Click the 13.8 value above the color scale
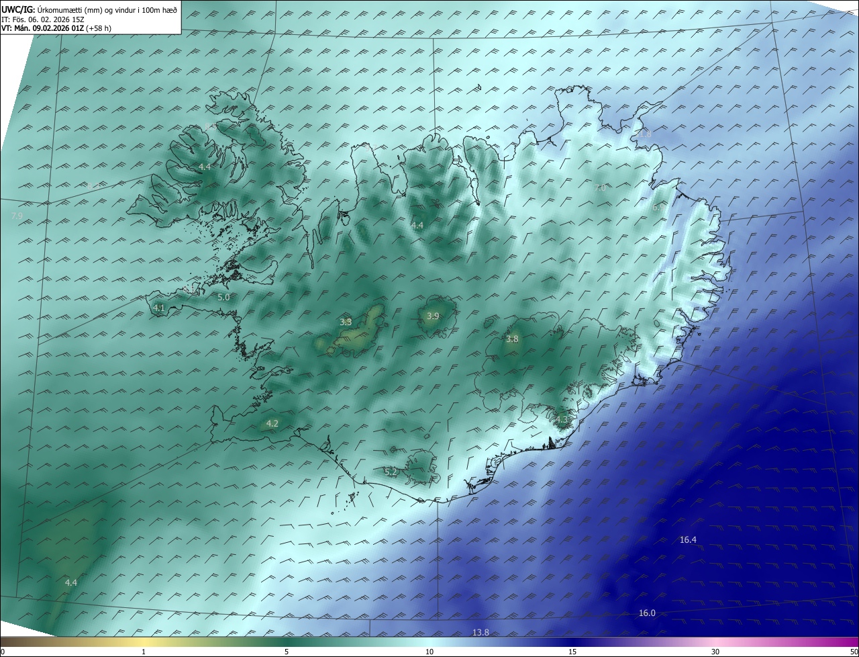The image size is (859, 657). pyautogui.click(x=481, y=632)
